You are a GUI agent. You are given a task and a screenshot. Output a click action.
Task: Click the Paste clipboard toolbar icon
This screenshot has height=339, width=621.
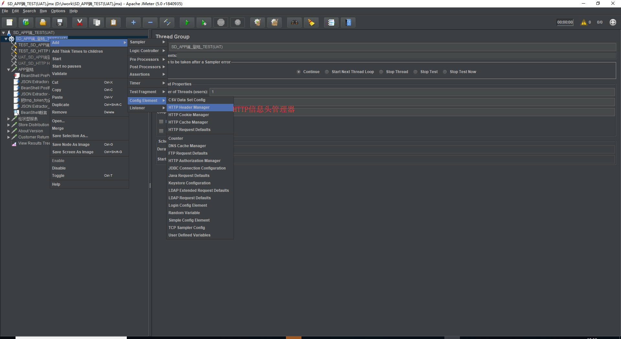click(x=113, y=22)
